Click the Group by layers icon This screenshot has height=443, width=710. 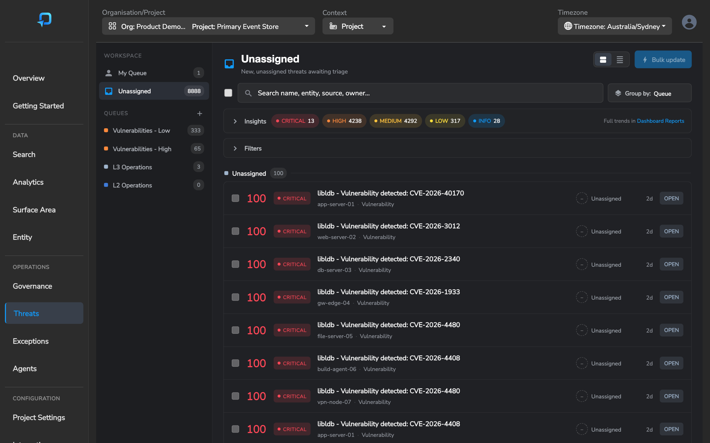pos(618,93)
